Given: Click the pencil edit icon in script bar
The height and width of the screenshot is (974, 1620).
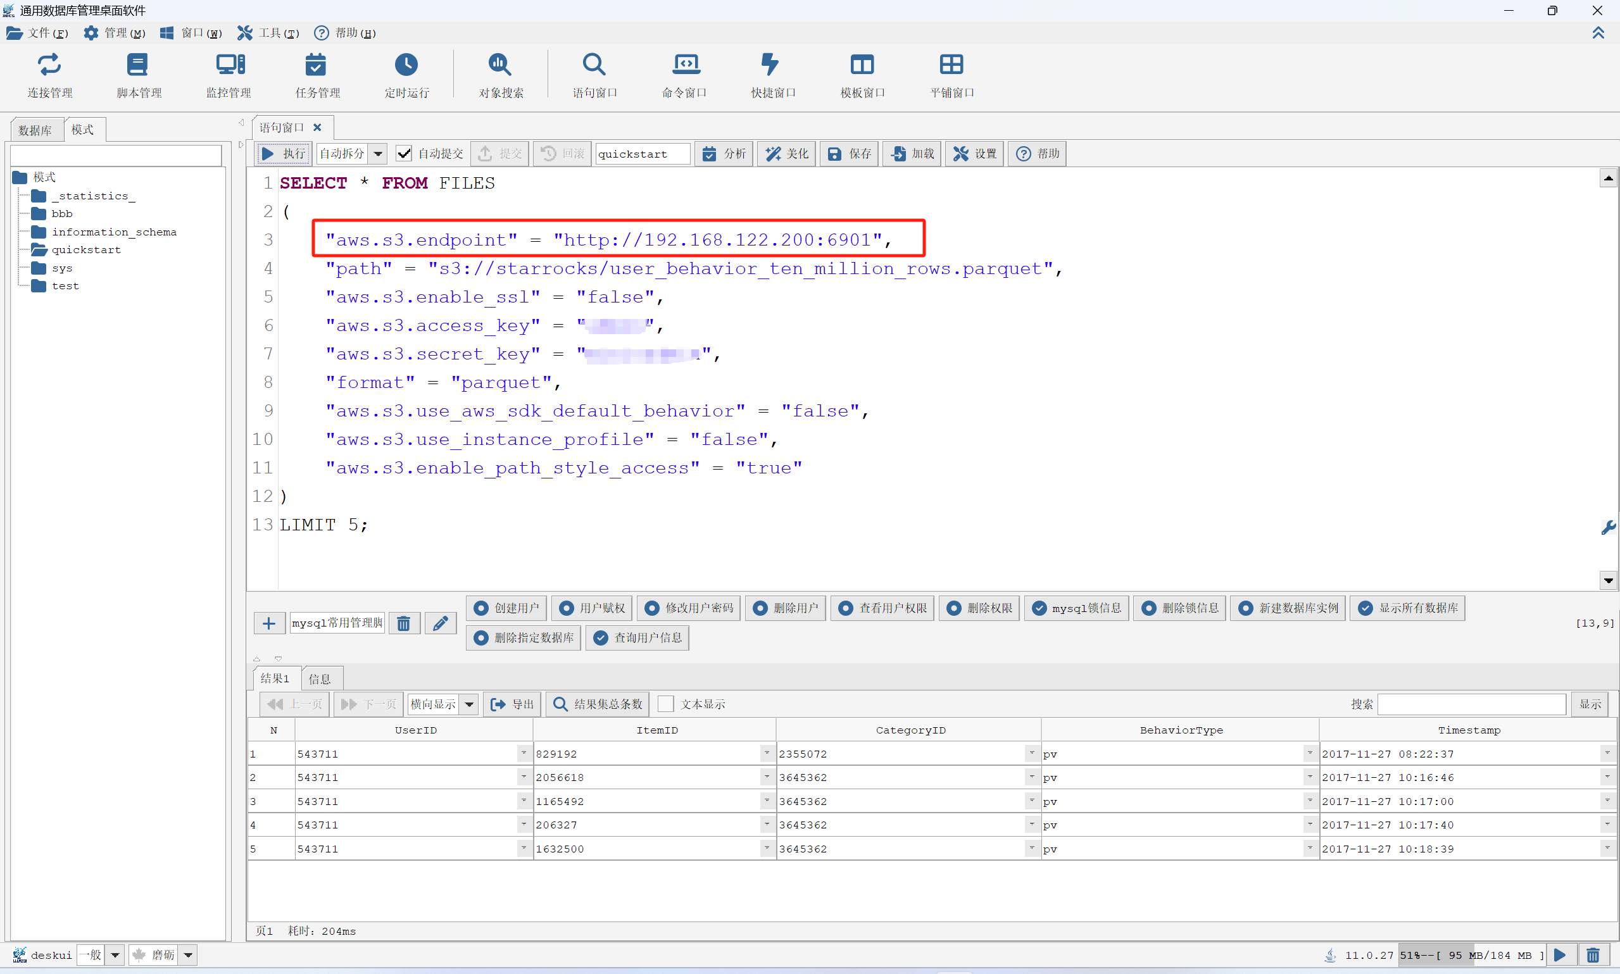Looking at the screenshot, I should point(441,623).
